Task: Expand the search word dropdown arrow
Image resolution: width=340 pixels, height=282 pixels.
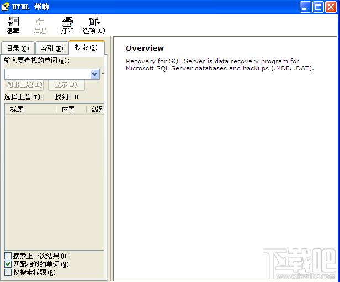Action: [94, 74]
